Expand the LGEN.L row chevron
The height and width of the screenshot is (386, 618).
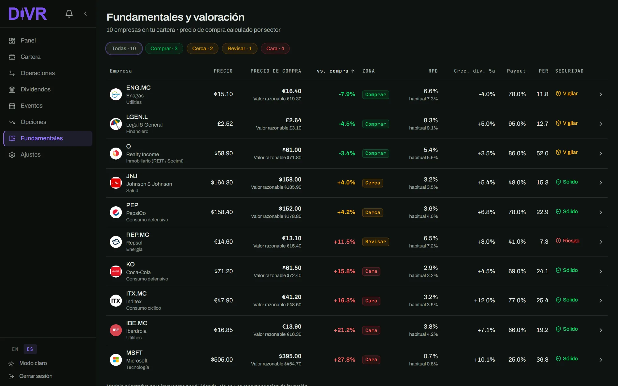(x=601, y=124)
